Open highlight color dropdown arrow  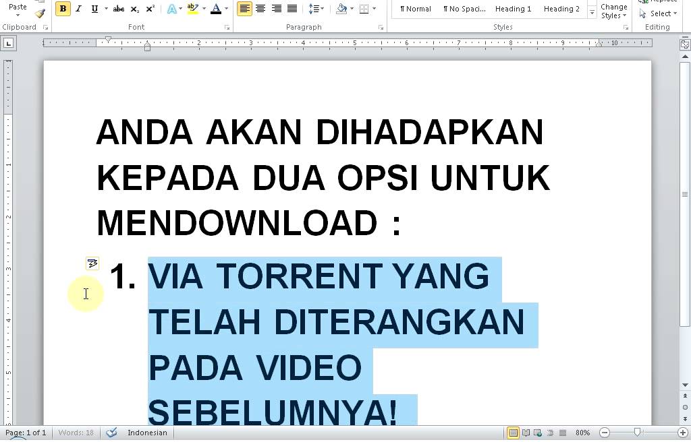pyautogui.click(x=204, y=8)
